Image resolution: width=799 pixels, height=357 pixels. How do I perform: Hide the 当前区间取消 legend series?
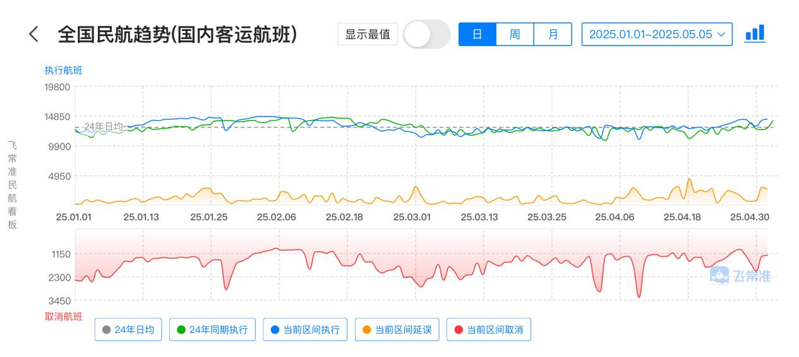[x=489, y=329]
